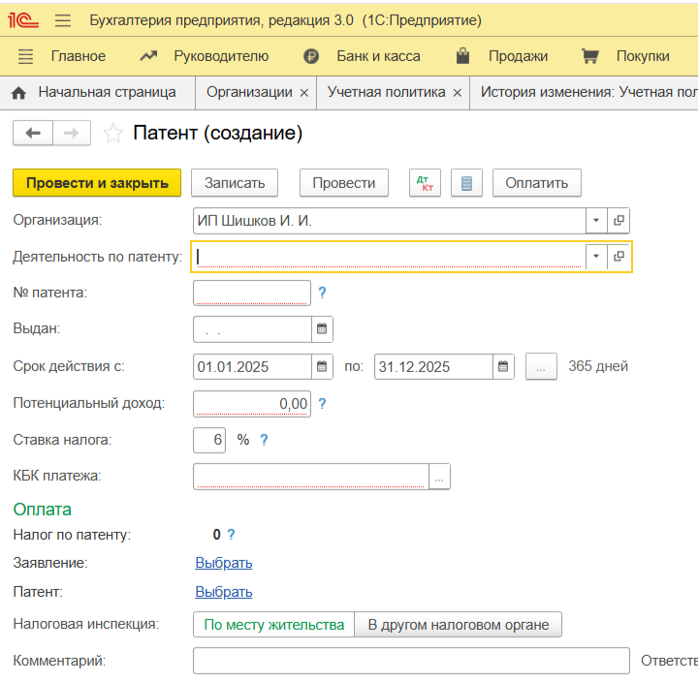Open the calendar for the start date
Image resolution: width=698 pixels, height=685 pixels.
point(322,366)
